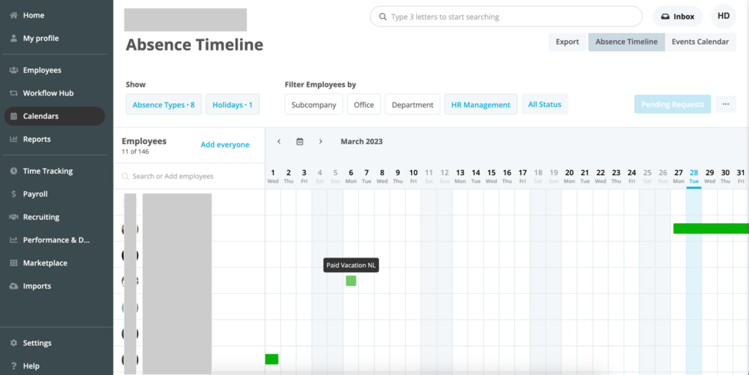Click the Settings gear icon
Screen dimensions: 749x375
14,343
